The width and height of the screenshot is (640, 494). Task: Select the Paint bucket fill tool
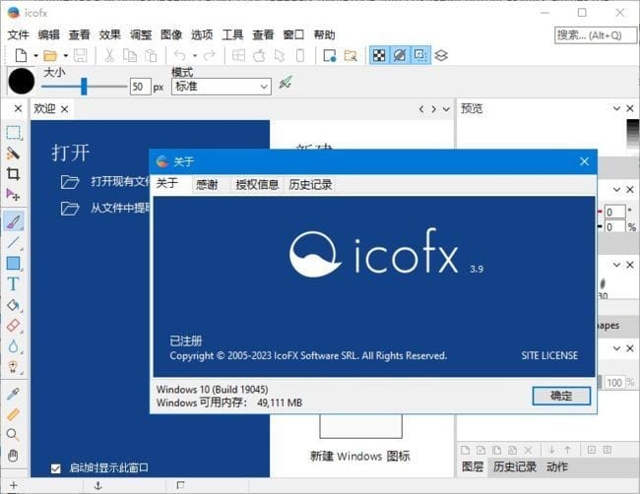click(13, 305)
